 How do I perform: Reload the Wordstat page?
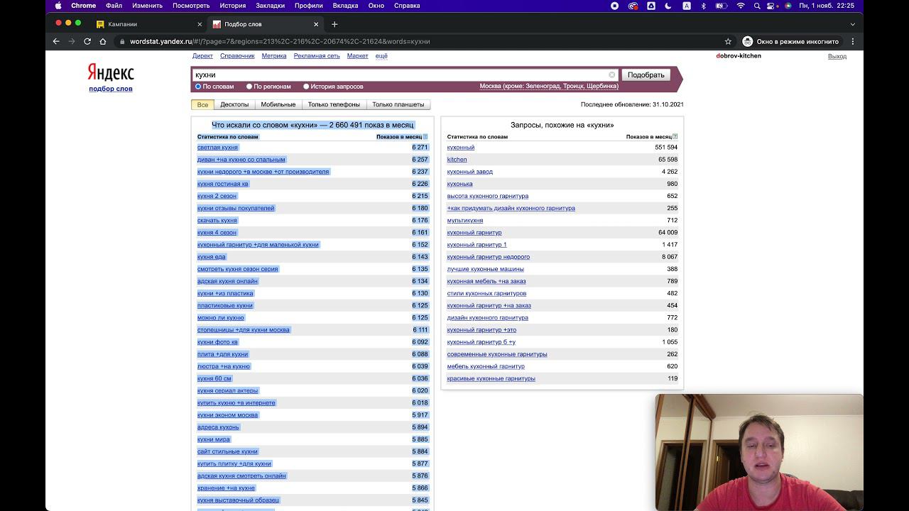click(x=87, y=41)
